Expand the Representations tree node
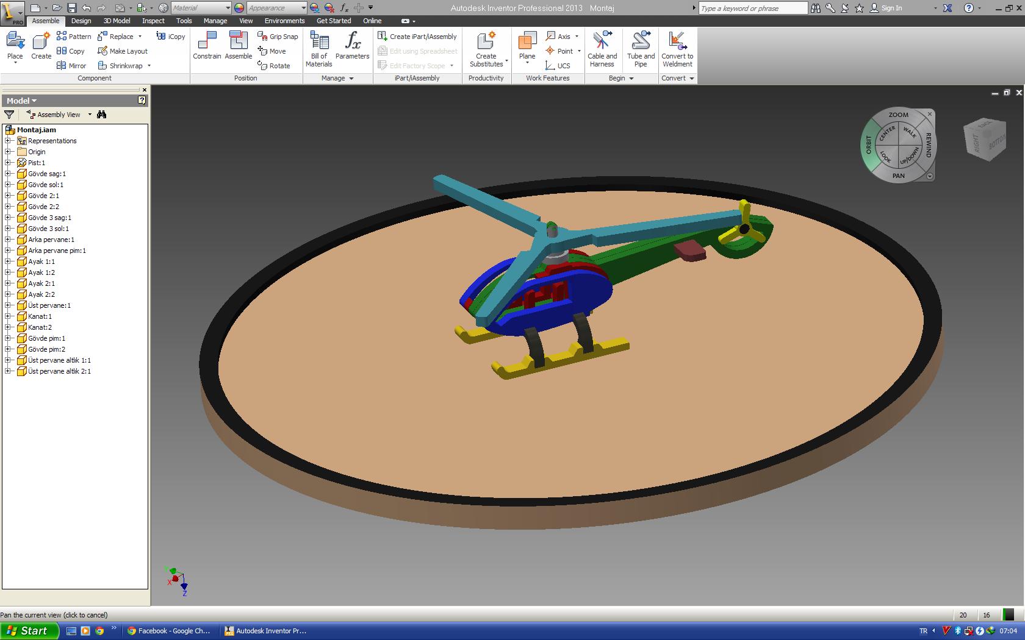 (9, 141)
